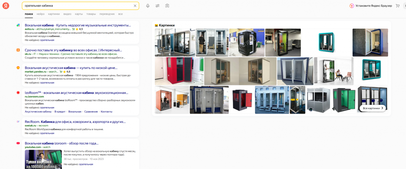Open IzoRoom вокальная акустическая кабина link
This screenshot has height=169, width=406.
tap(76, 93)
